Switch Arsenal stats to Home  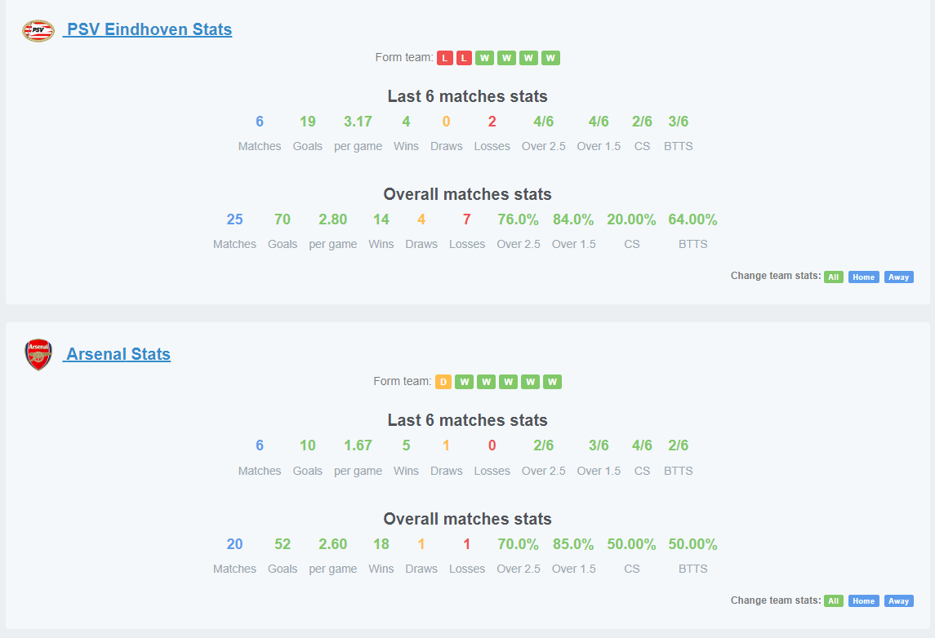tap(863, 601)
